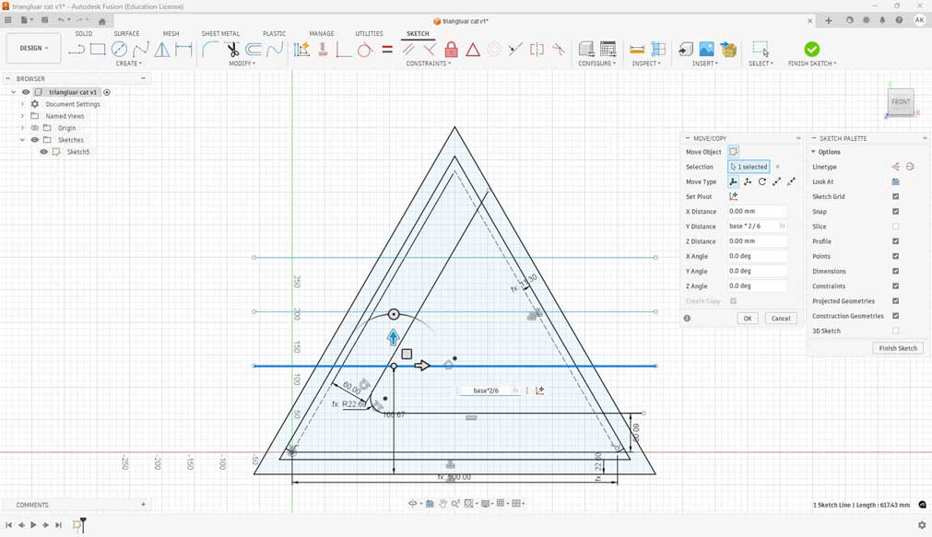This screenshot has height=537, width=932.
Task: Enable the Slice checkbox
Action: [x=896, y=227]
